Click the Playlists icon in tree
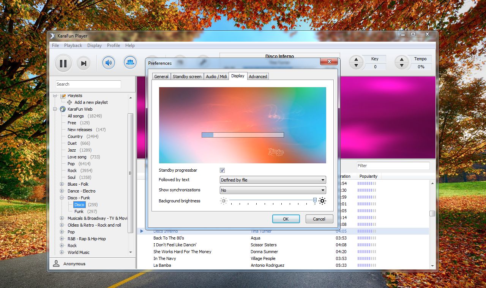This screenshot has height=288, width=486. click(x=63, y=96)
